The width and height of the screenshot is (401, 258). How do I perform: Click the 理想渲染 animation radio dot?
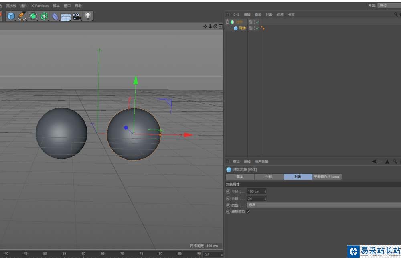pos(229,212)
